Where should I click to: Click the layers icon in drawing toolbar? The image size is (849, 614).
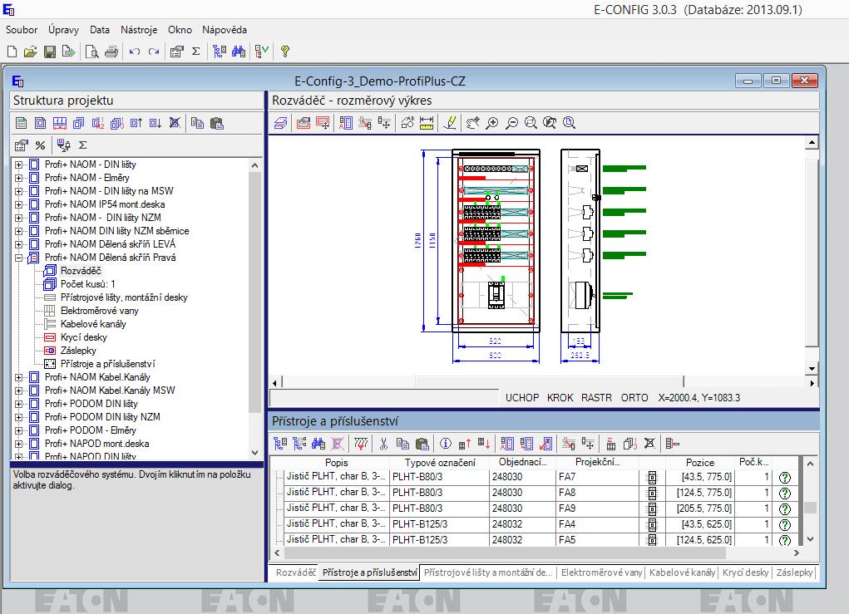(x=280, y=123)
